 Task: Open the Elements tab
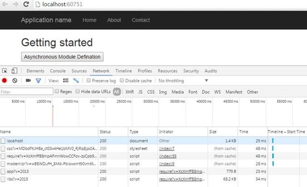(x=35, y=71)
